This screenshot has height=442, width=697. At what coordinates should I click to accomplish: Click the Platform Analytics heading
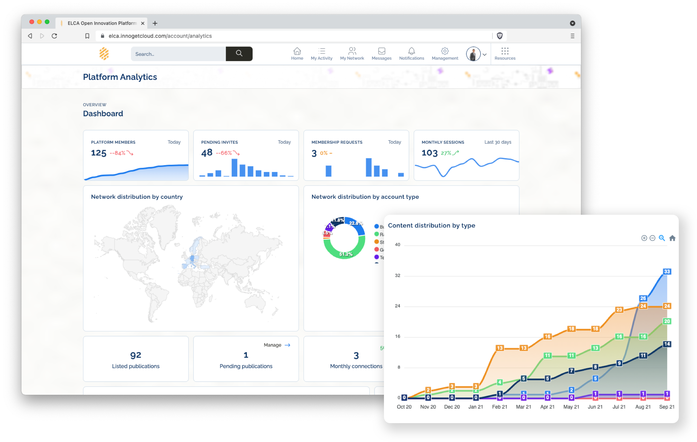(x=120, y=77)
